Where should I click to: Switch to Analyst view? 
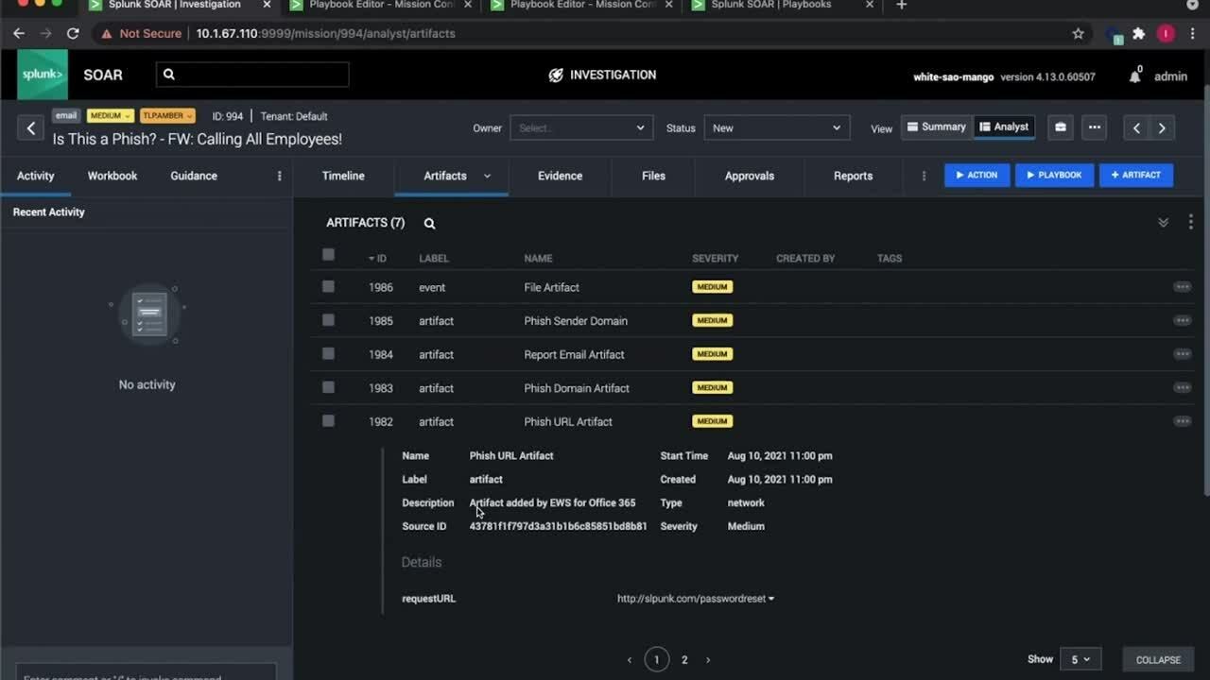[1004, 127]
